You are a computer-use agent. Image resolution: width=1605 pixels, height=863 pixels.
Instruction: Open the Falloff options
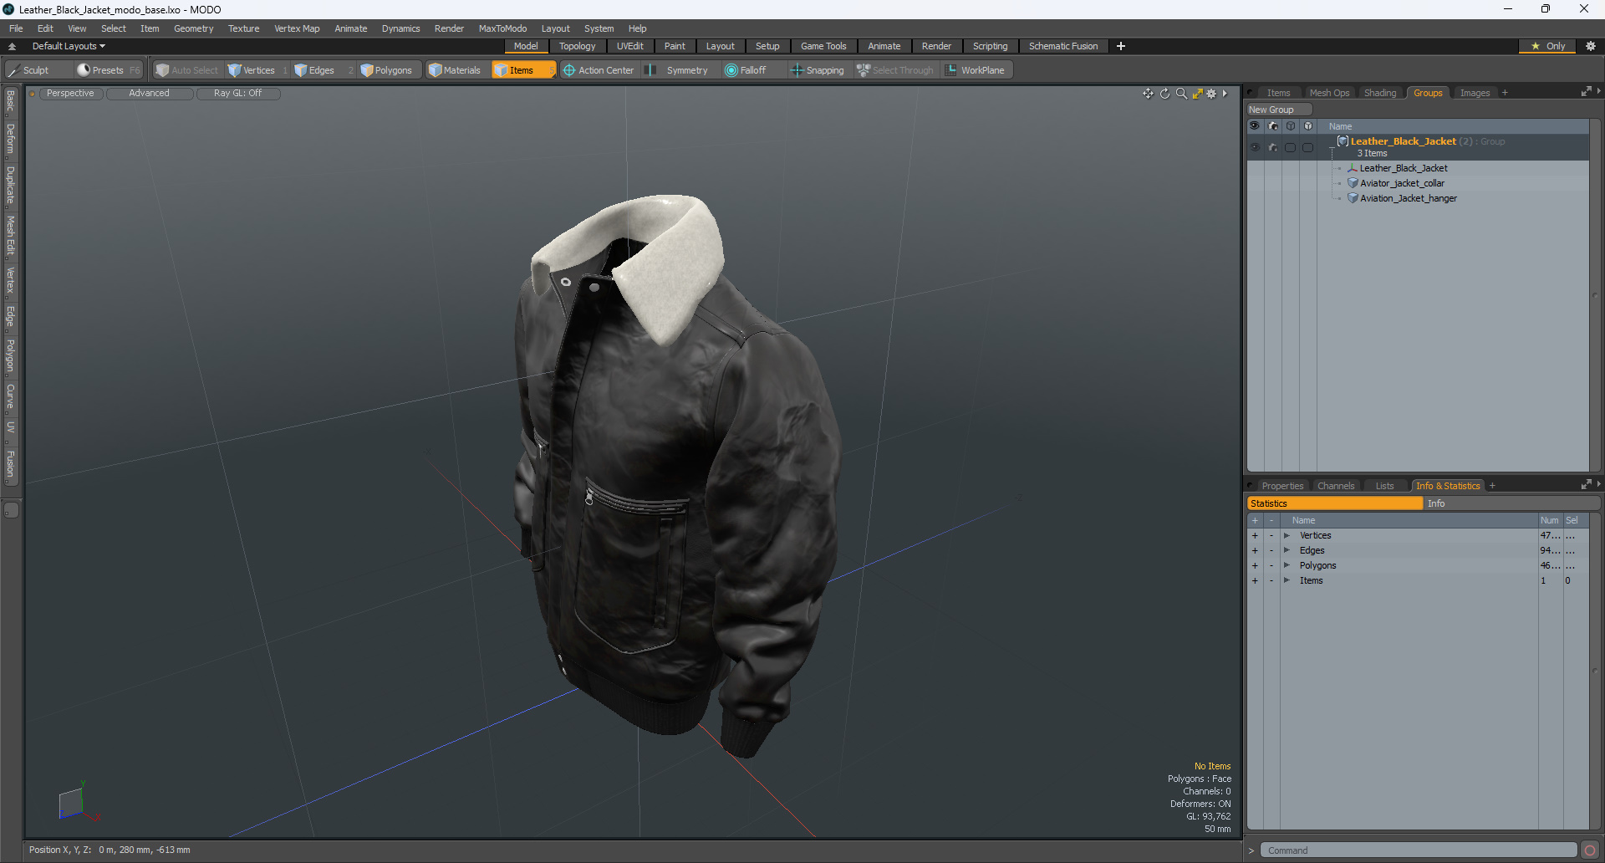pos(746,70)
